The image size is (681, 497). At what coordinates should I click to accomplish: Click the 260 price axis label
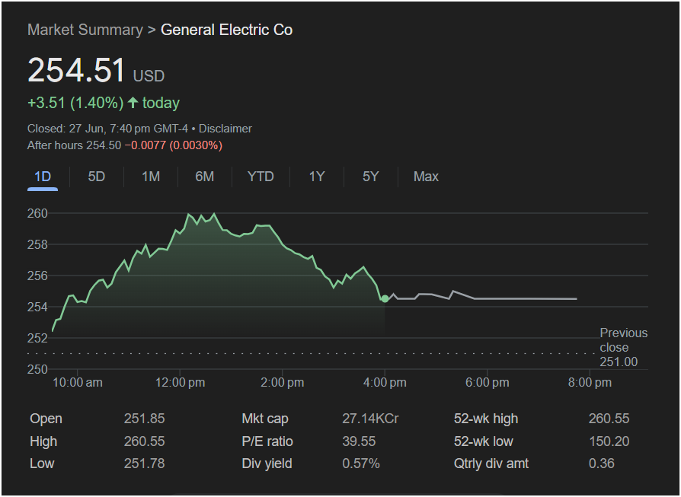coord(37,214)
